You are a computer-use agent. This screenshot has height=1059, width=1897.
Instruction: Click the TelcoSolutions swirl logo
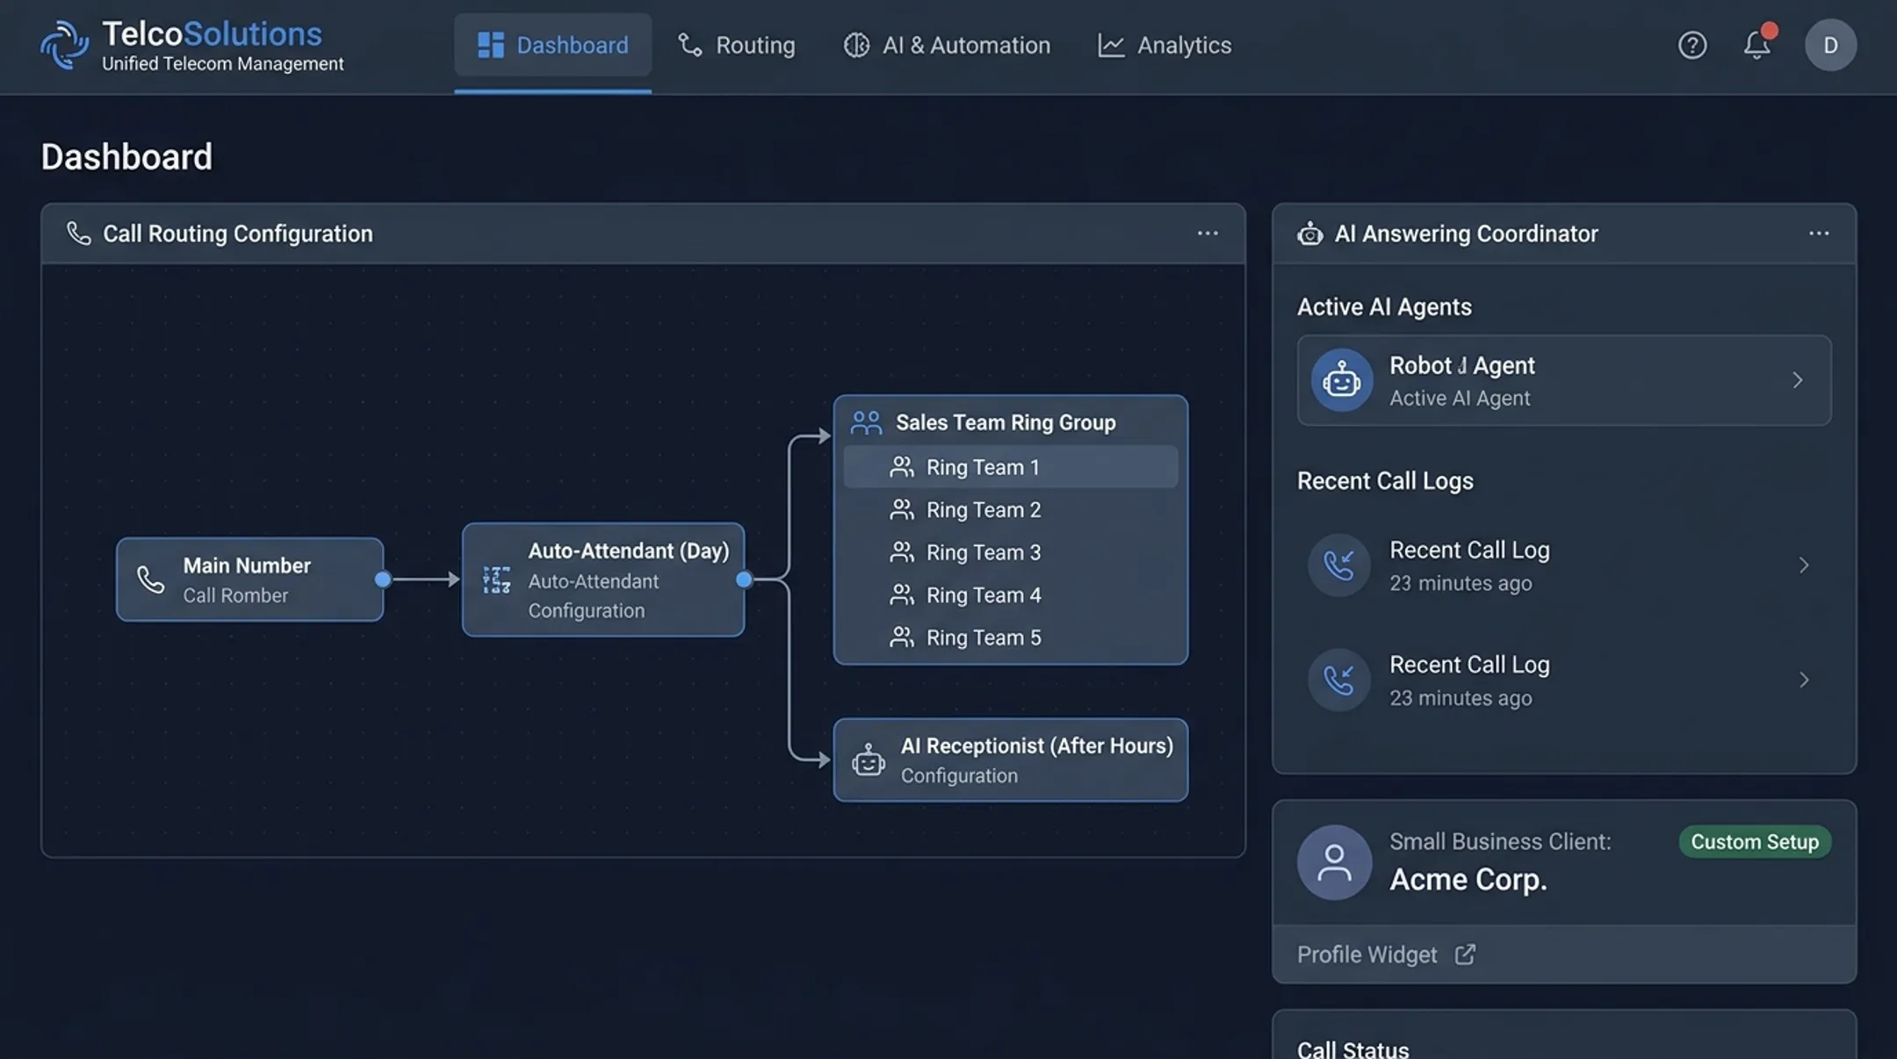(x=65, y=45)
